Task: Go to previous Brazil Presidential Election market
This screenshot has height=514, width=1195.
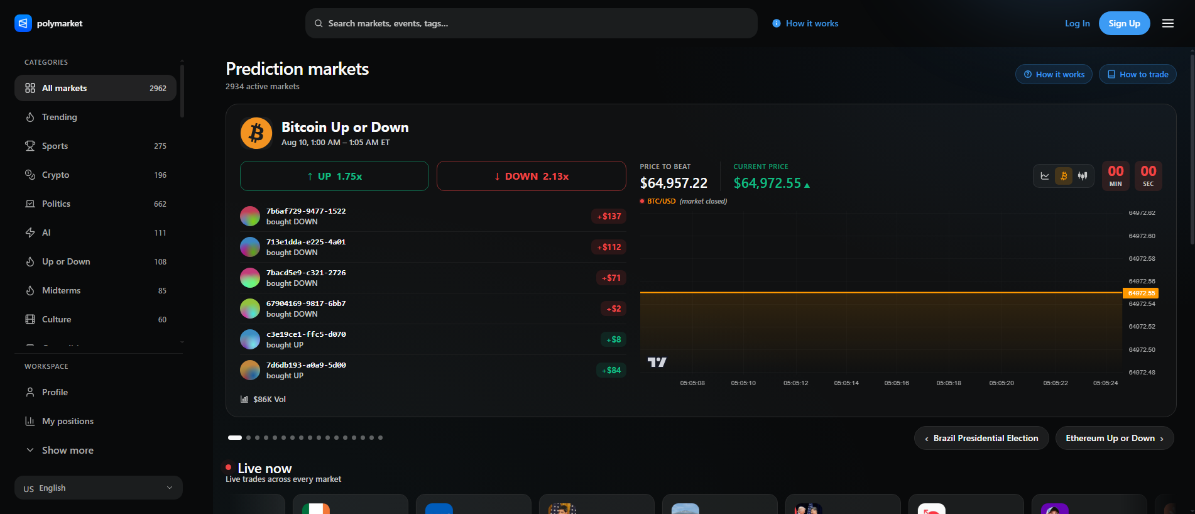Action: coord(981,438)
